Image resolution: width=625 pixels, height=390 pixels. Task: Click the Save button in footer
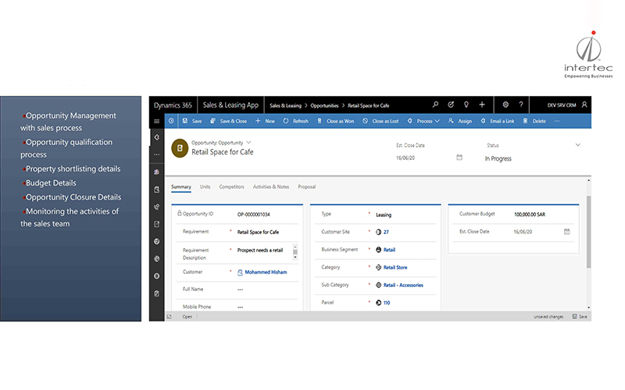[x=580, y=317]
